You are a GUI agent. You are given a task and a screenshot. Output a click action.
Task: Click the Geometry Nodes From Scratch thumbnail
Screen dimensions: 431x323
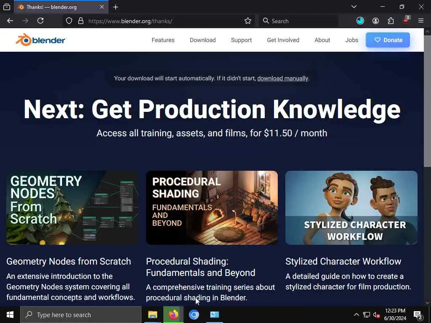click(x=72, y=208)
